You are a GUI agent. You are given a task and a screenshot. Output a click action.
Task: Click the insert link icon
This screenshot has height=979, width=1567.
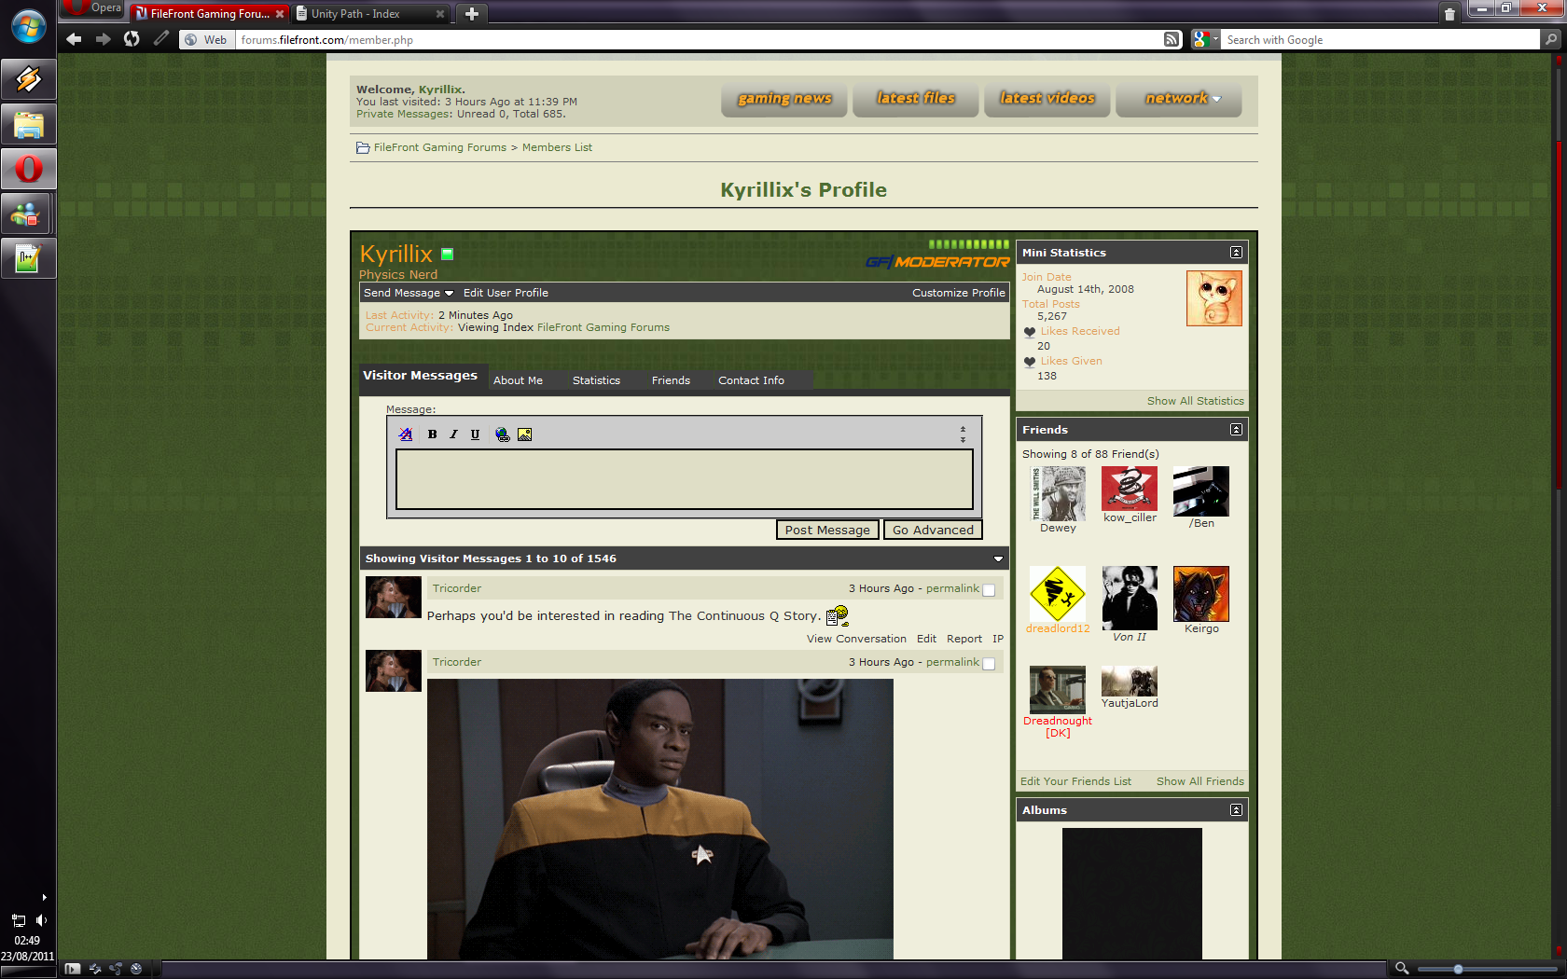503,434
